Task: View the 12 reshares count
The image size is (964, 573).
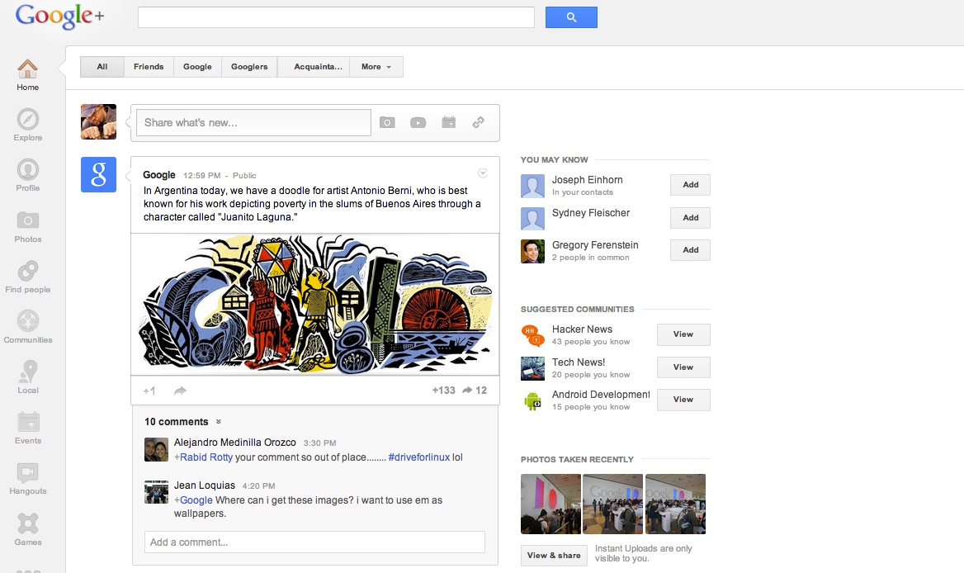Action: pos(474,390)
